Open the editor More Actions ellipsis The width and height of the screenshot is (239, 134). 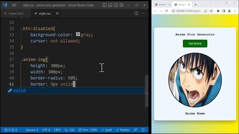point(143,13)
